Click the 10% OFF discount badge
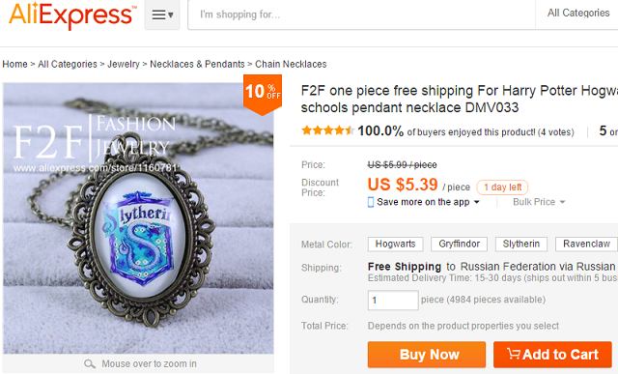This screenshot has width=618, height=374. point(263,94)
